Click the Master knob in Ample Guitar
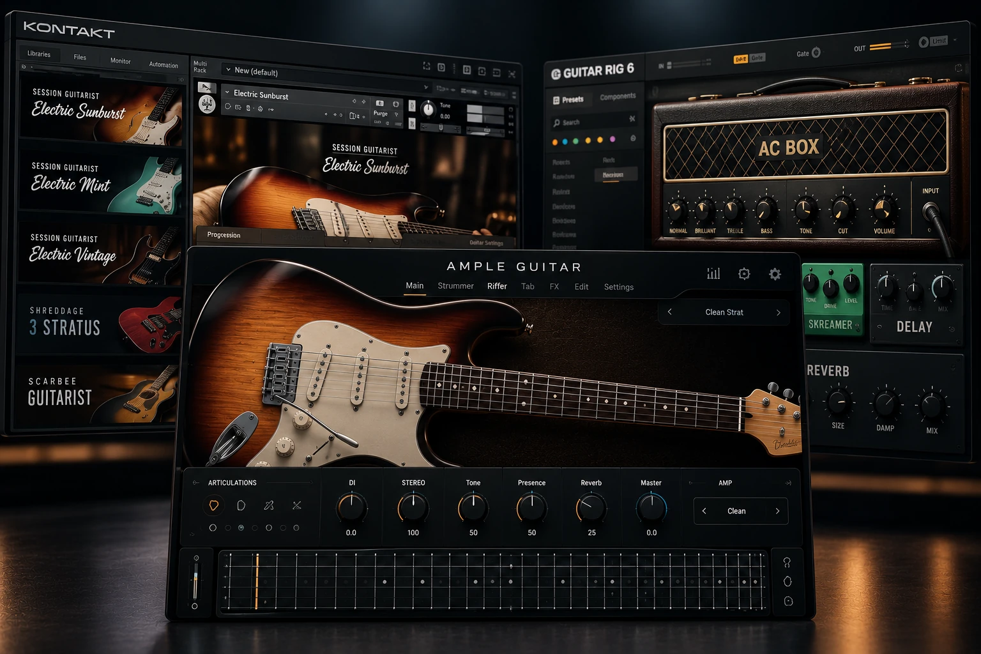The width and height of the screenshot is (981, 654). pos(651,508)
